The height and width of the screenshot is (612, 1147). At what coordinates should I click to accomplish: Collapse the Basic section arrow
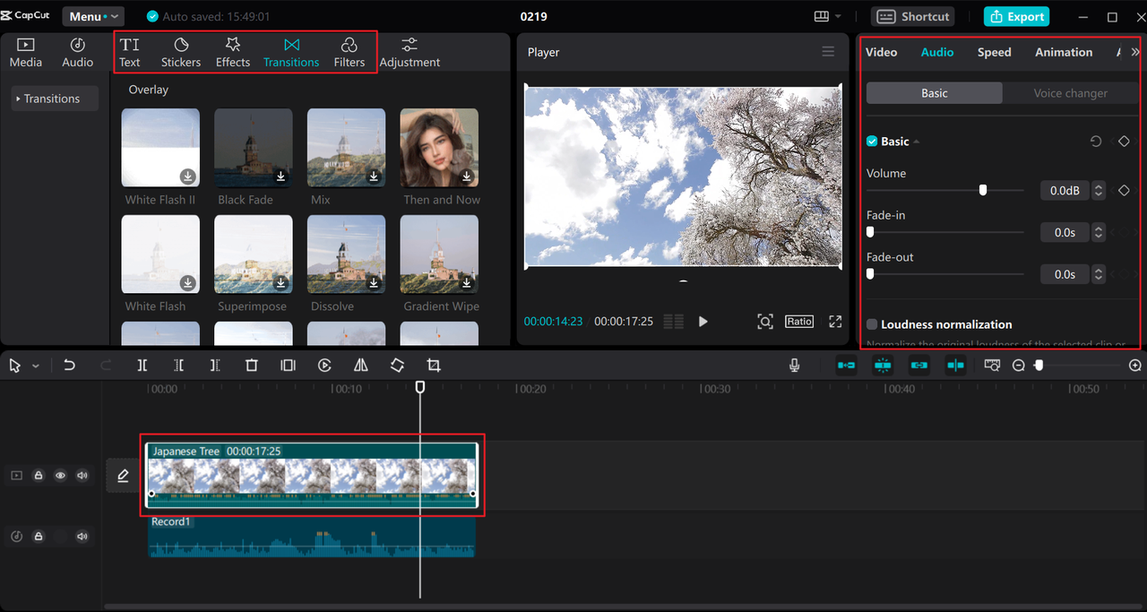pyautogui.click(x=917, y=142)
